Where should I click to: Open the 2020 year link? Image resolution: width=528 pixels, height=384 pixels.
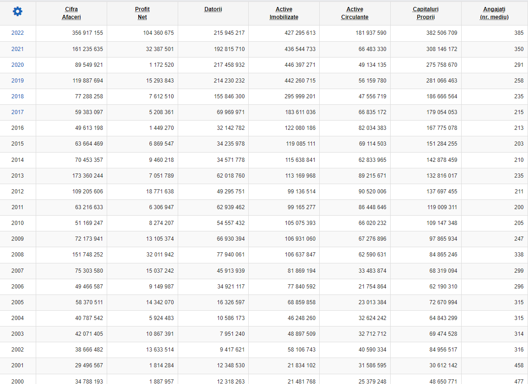[x=18, y=65]
